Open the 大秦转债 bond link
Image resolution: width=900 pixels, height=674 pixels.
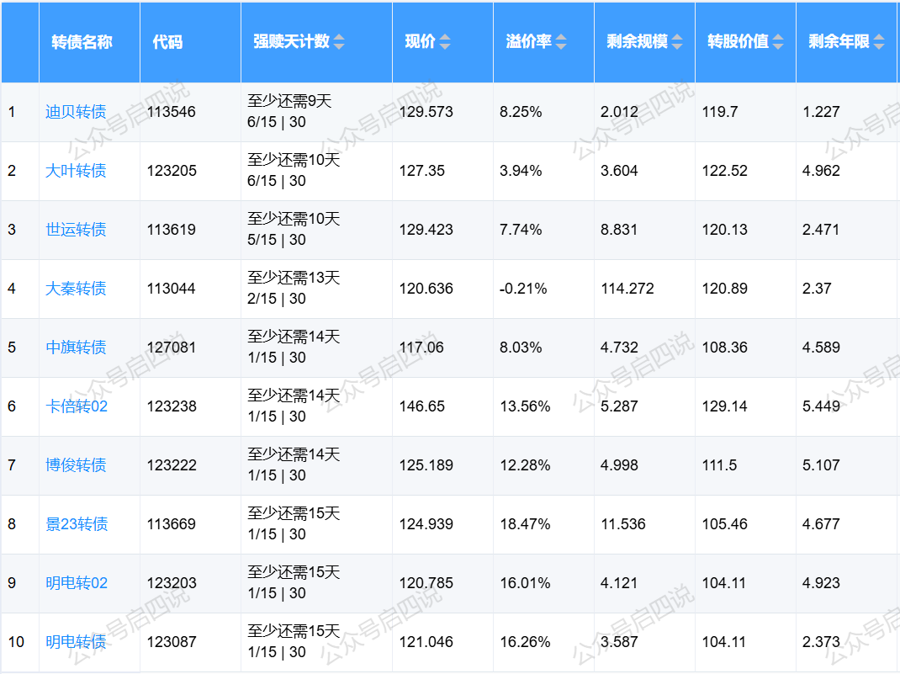click(x=76, y=289)
